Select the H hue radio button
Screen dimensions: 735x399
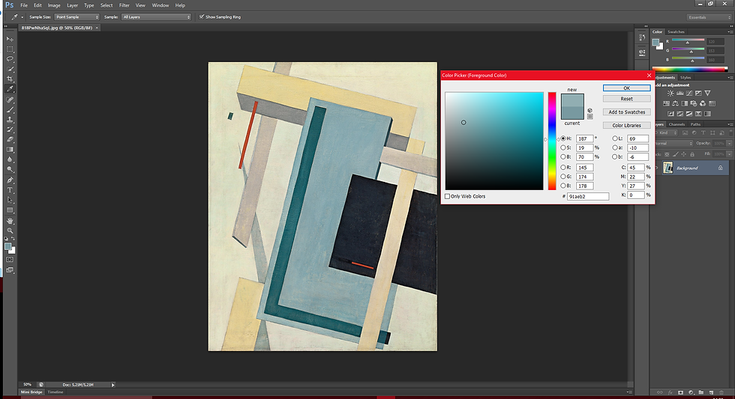pyautogui.click(x=563, y=138)
